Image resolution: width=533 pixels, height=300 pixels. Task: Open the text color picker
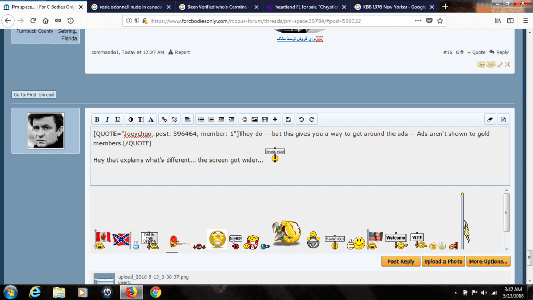(x=131, y=119)
